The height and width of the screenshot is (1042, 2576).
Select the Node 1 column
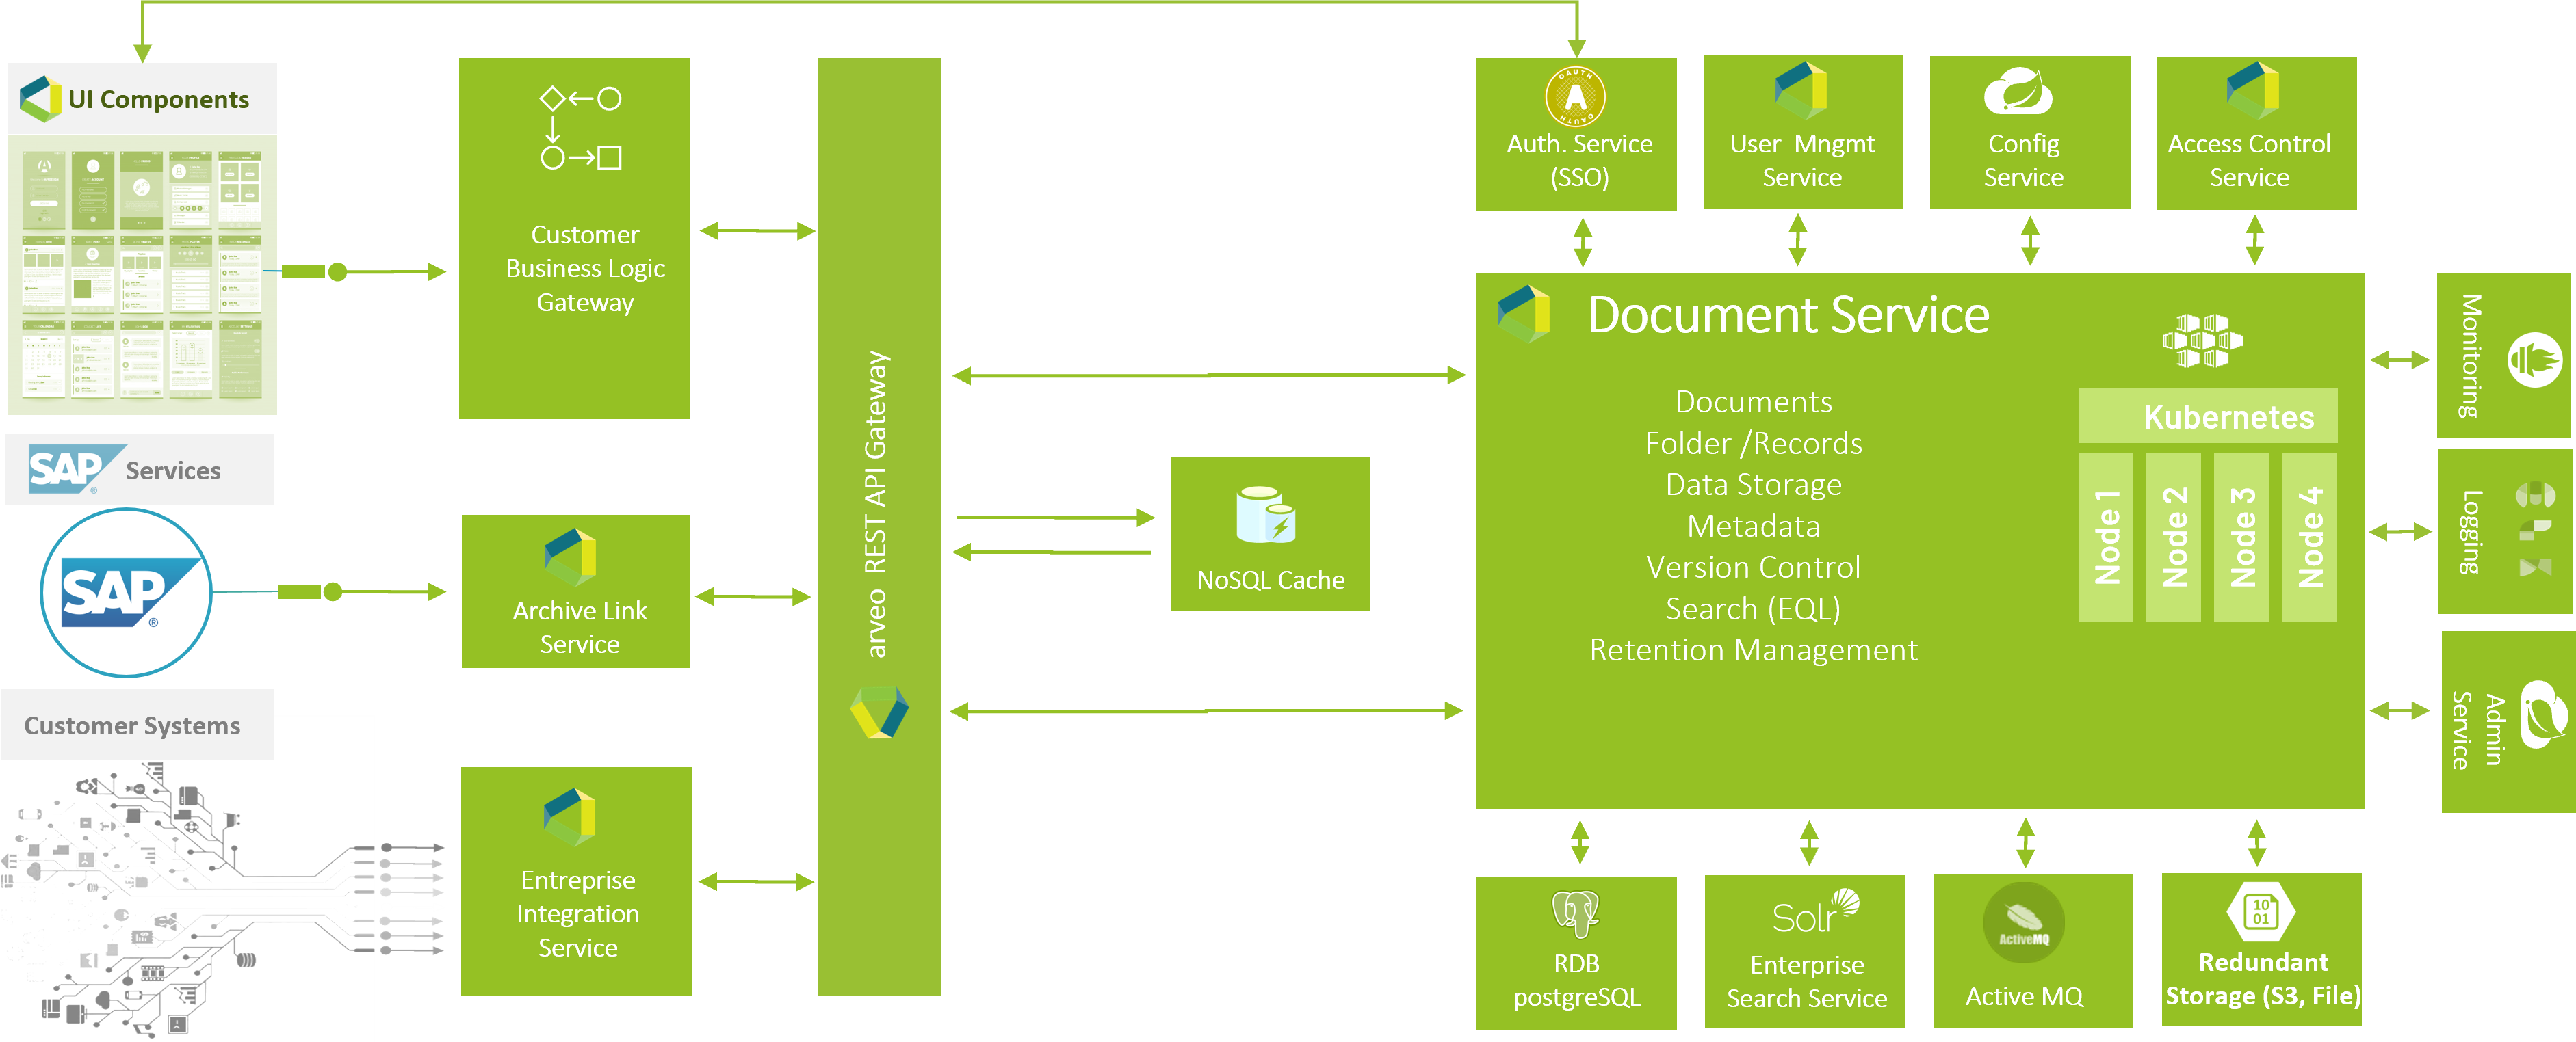[x=2105, y=537]
